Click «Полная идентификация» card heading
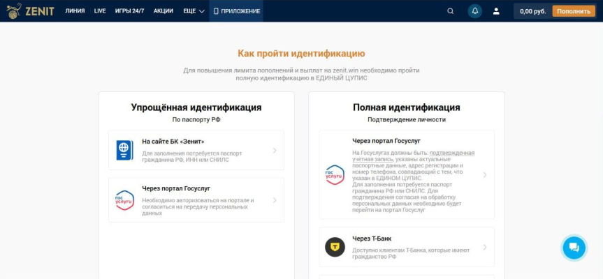Viewport: 603px width, 279px height. pyautogui.click(x=407, y=107)
